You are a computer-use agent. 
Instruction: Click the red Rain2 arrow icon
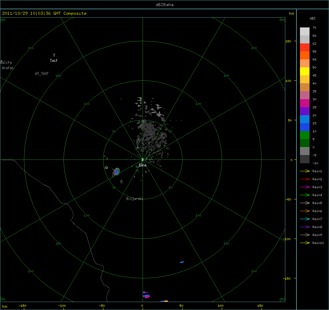(305, 179)
